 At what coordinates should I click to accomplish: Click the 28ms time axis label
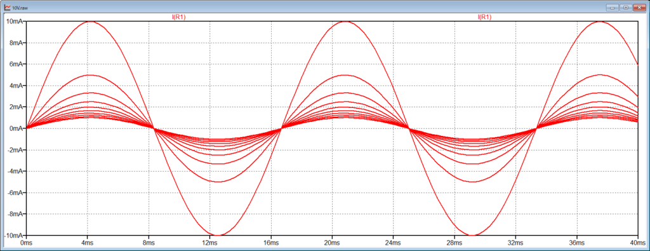point(454,242)
